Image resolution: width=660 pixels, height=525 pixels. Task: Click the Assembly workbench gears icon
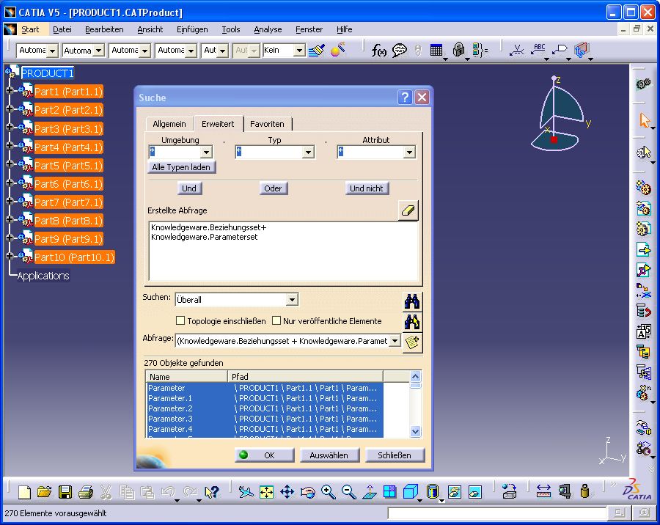(643, 84)
